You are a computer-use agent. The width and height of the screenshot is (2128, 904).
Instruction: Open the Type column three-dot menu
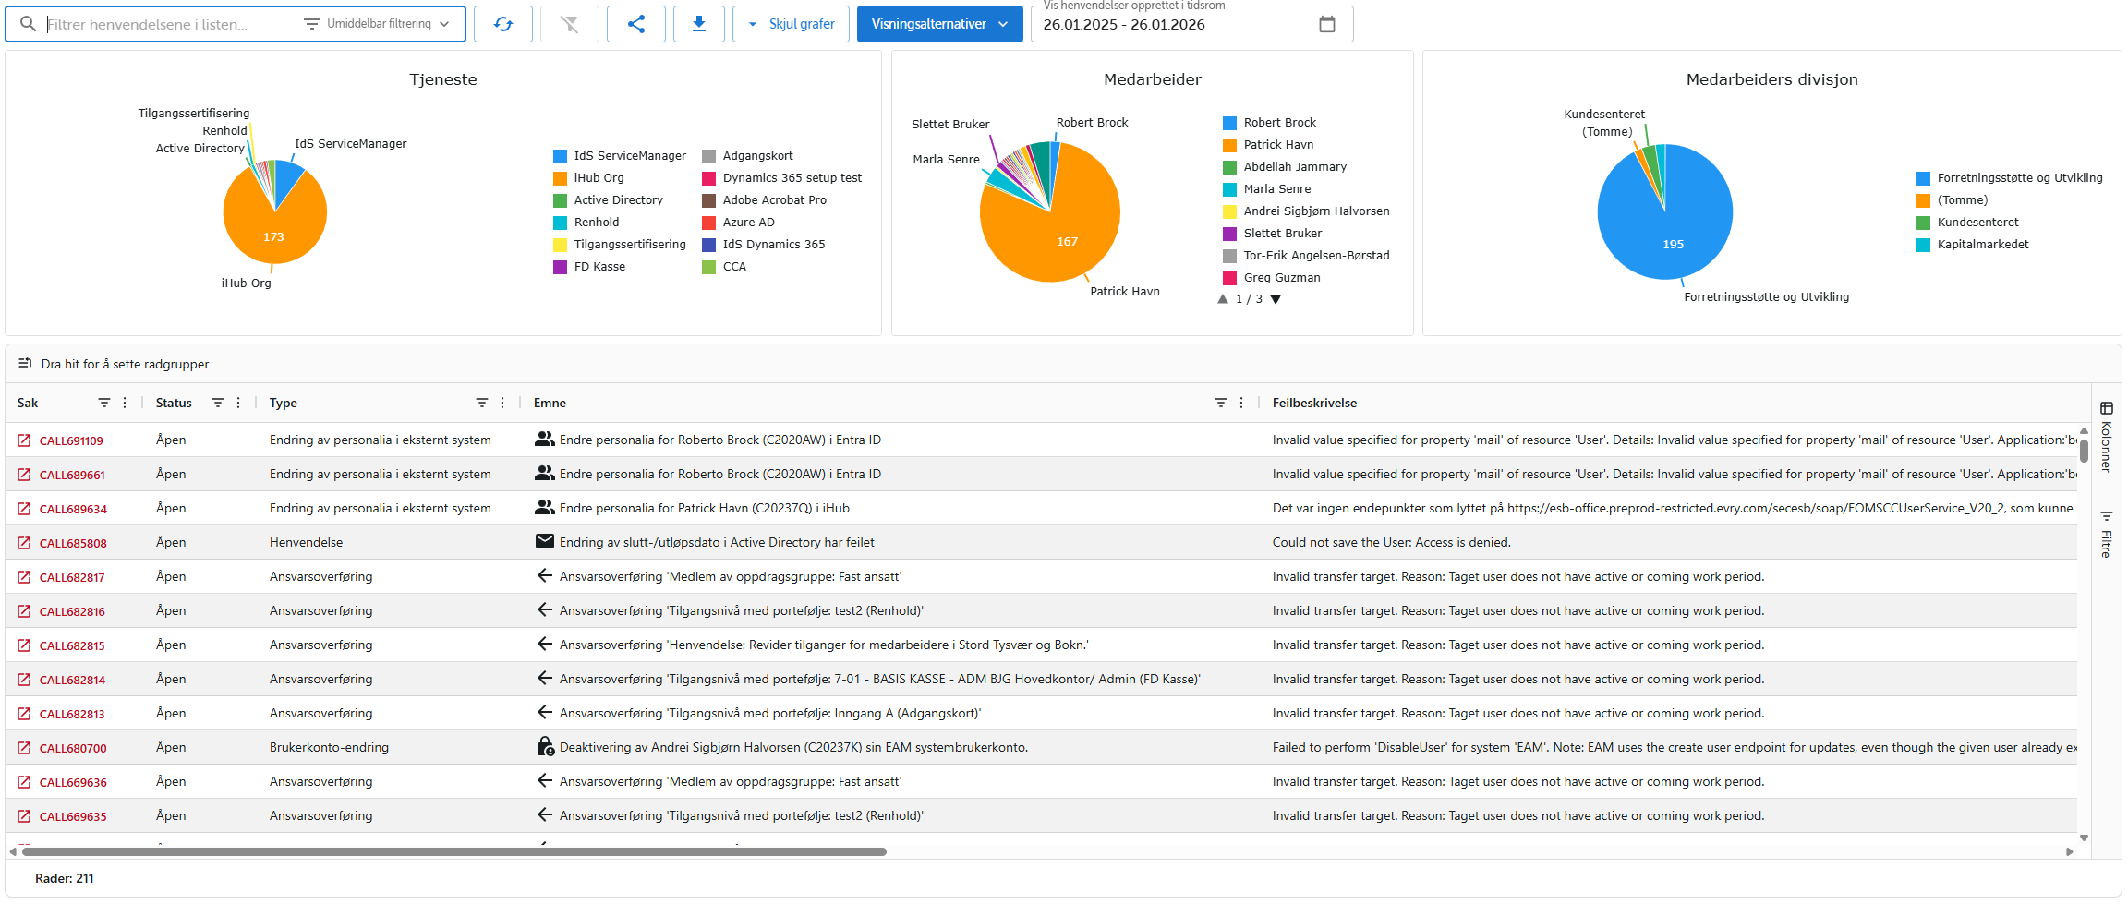(502, 403)
